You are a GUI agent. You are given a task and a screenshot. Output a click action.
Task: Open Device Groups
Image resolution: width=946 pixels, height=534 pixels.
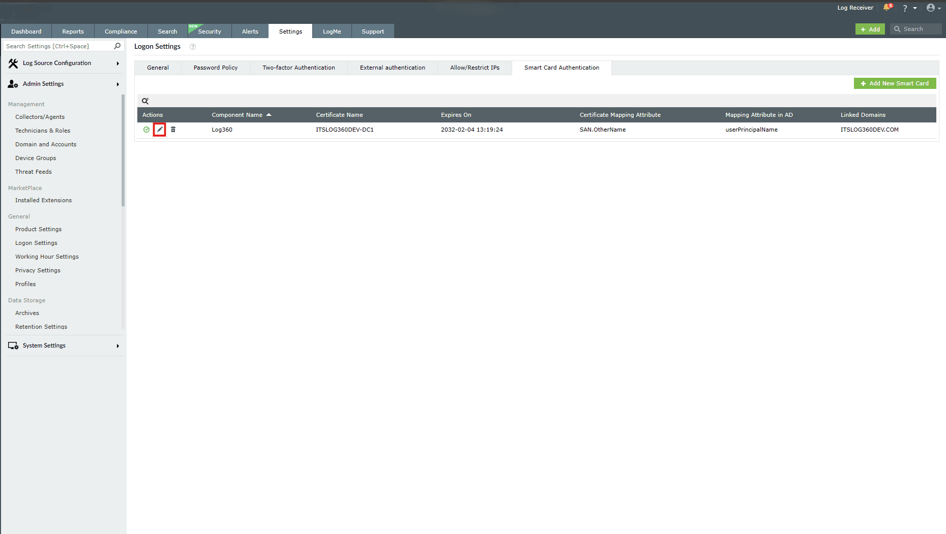coord(36,158)
